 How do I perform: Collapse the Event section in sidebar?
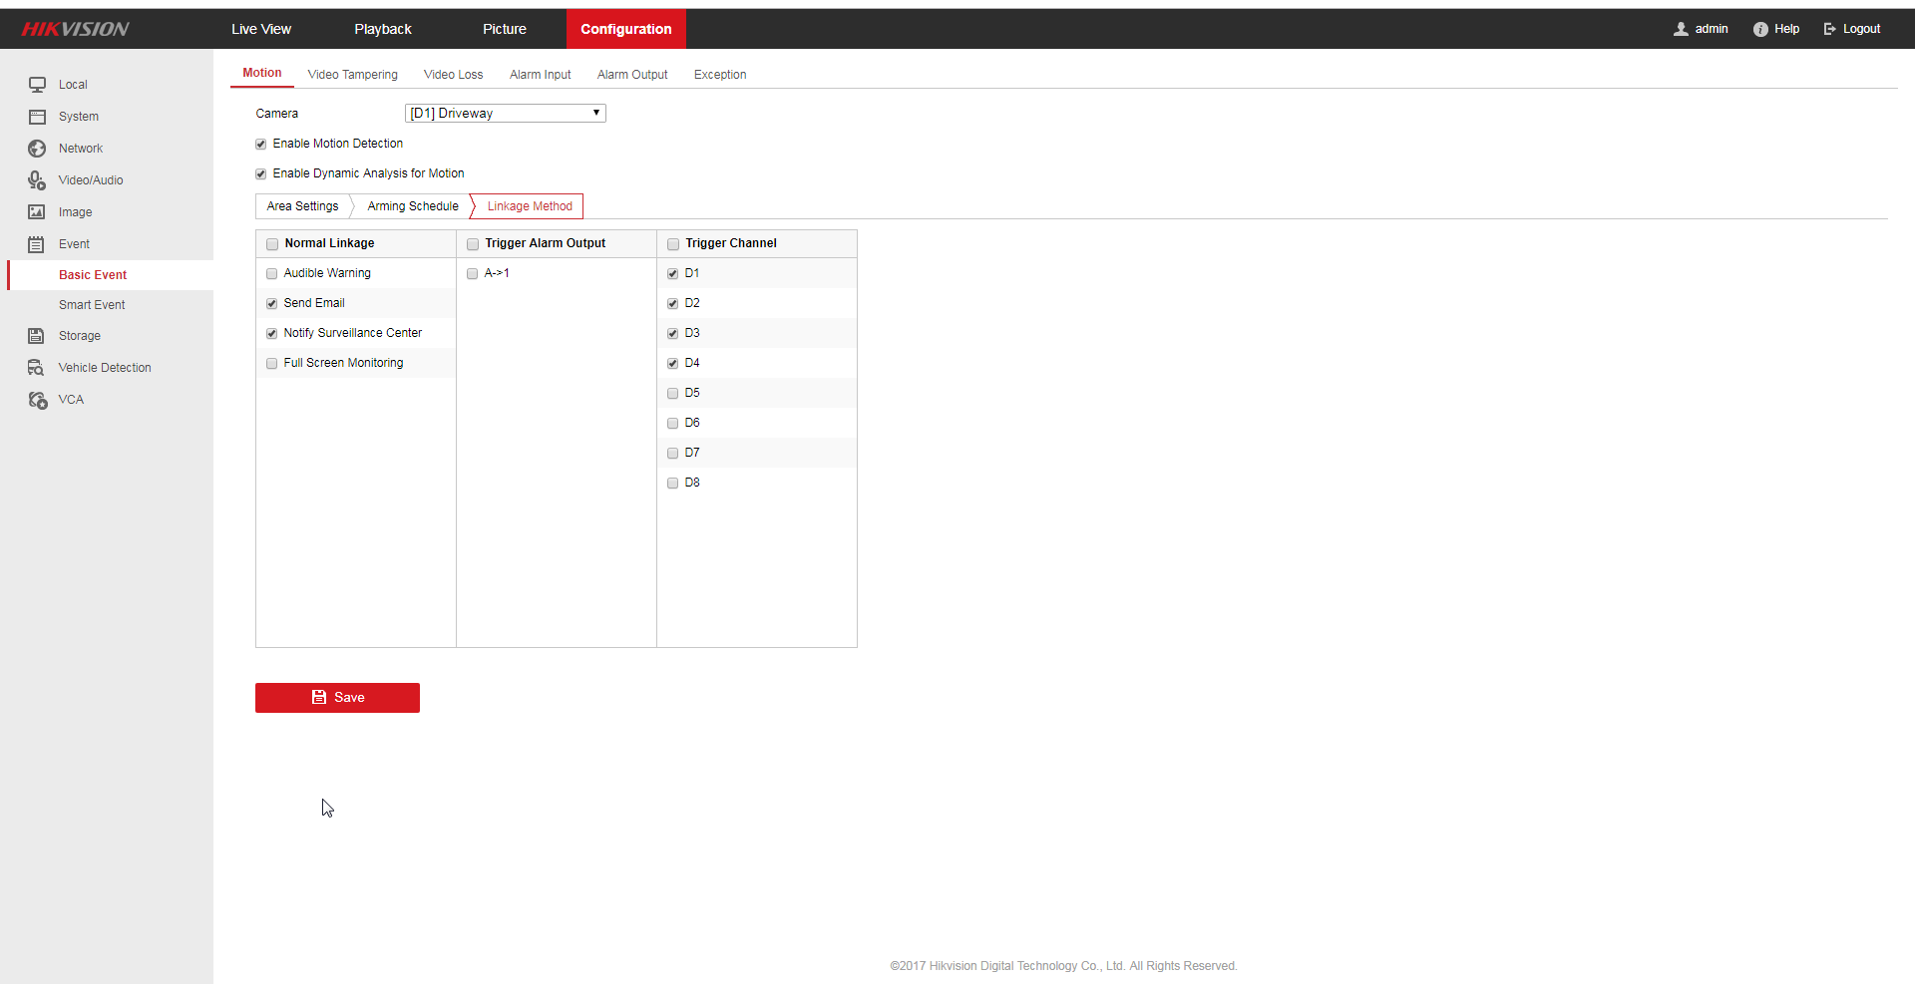coord(74,244)
